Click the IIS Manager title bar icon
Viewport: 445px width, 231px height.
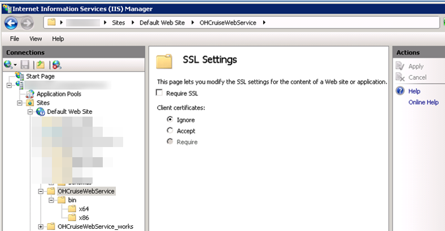click(x=7, y=9)
